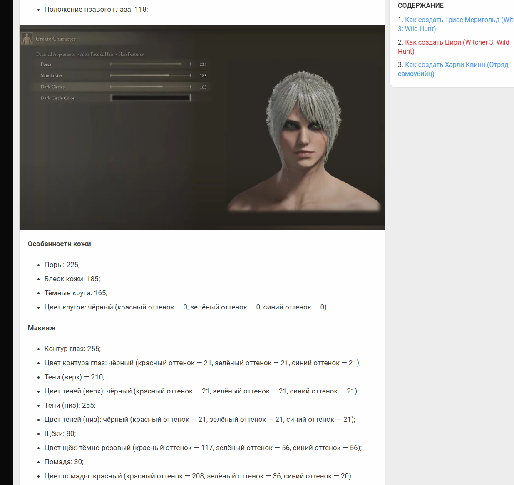Click the Dark Circles slider in screenshot
This screenshot has width=514, height=485.
click(151, 87)
